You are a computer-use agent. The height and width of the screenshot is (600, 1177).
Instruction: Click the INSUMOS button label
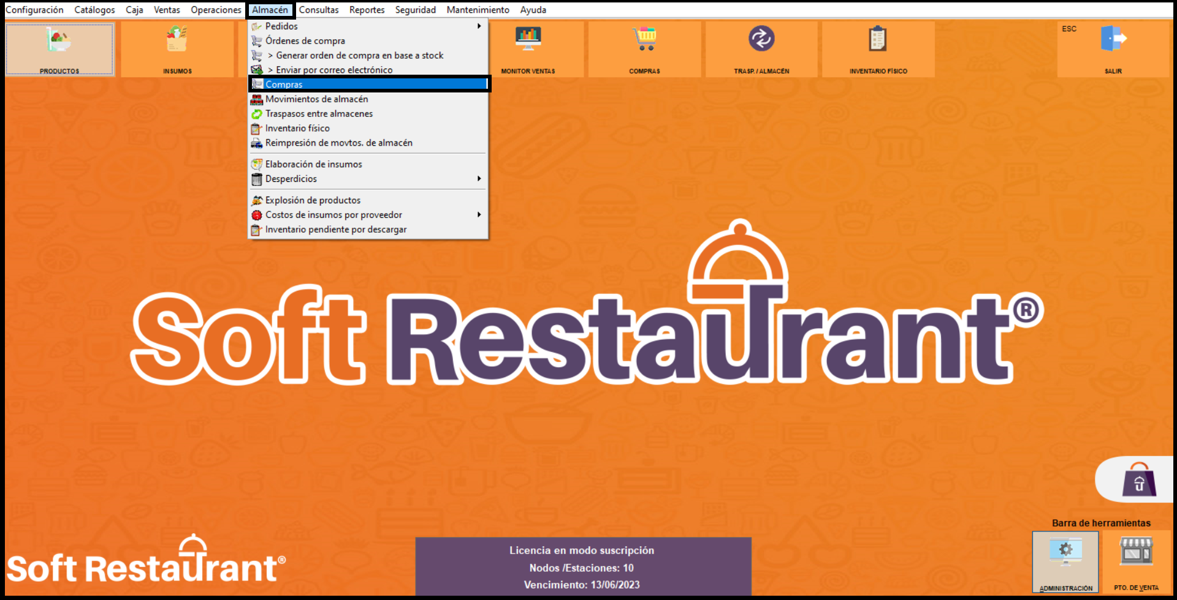coord(177,71)
